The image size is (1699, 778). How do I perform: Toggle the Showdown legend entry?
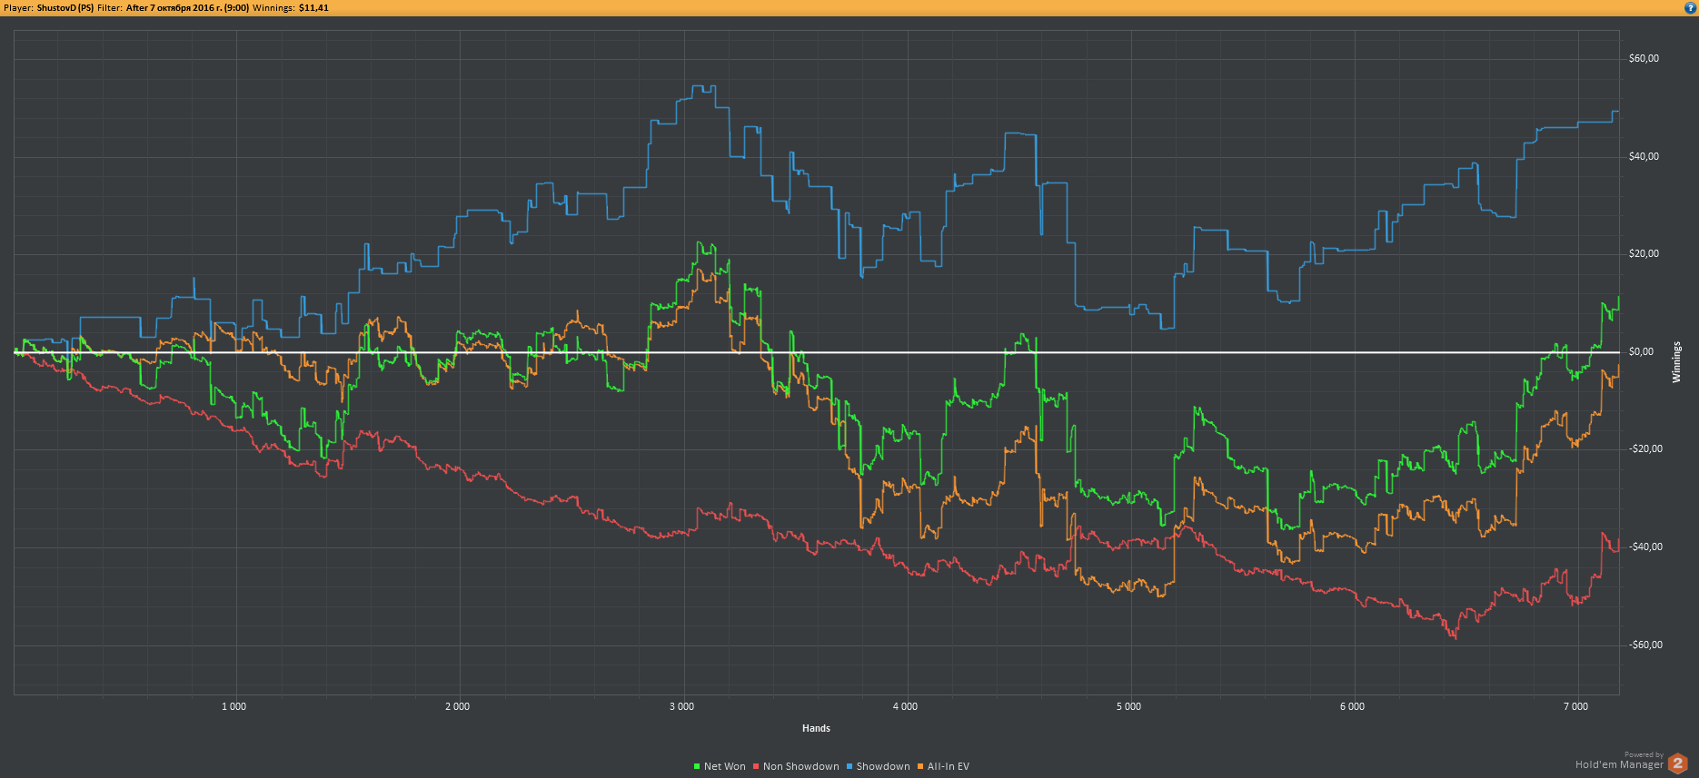click(878, 766)
